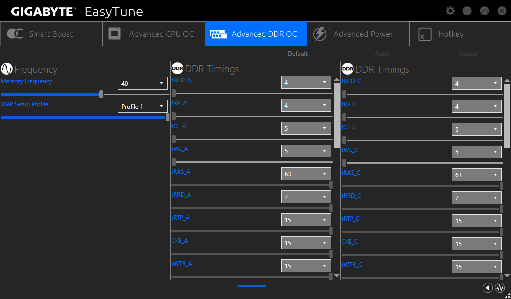511x299 pixels.
Task: Click the XMP Setup Profile slider handle
Action: tap(168, 117)
